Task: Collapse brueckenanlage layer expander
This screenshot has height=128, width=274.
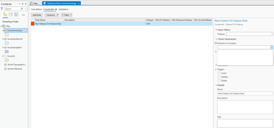Action: tap(3, 30)
